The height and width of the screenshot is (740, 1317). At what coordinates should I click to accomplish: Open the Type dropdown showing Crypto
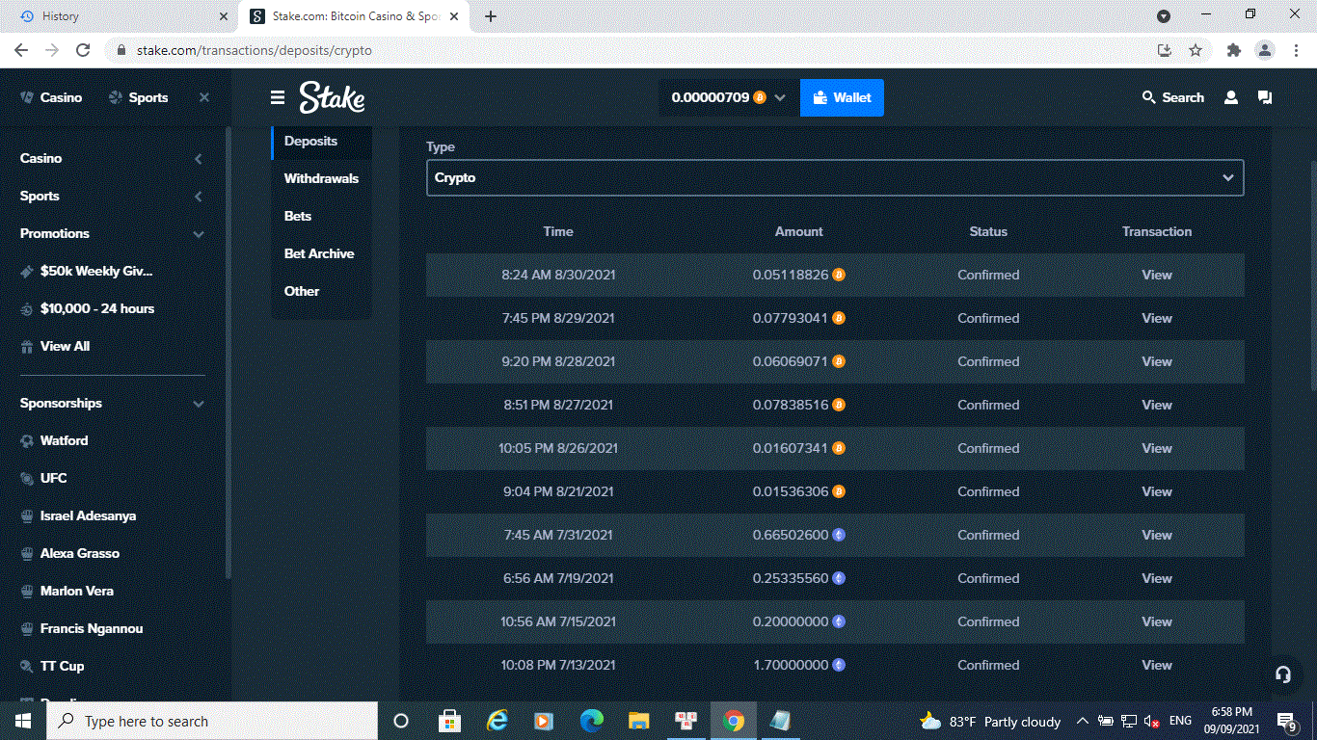pos(835,178)
